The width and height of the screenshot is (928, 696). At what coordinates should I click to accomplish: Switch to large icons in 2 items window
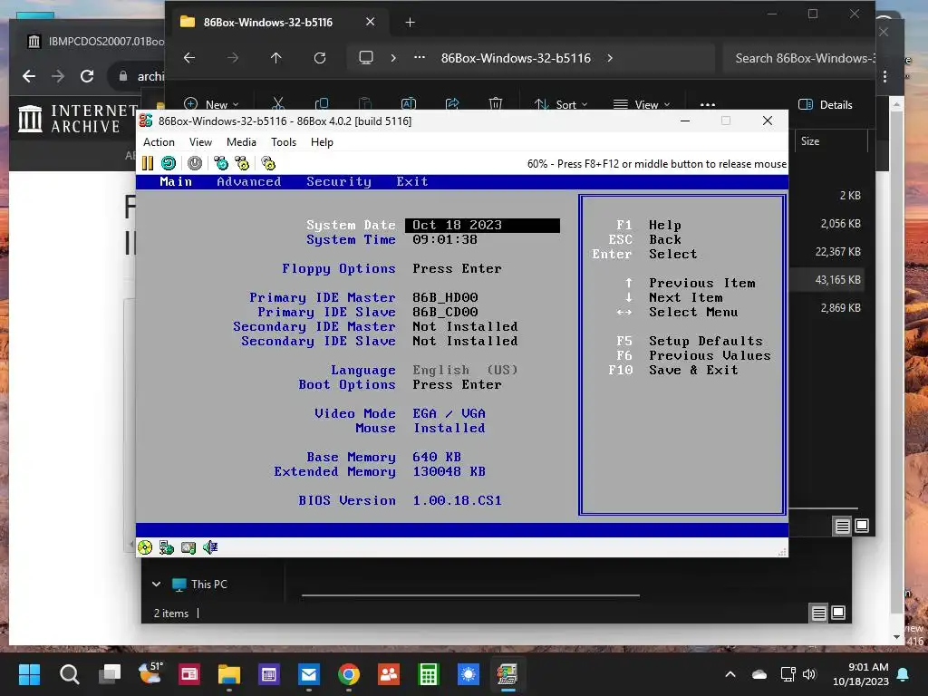(838, 614)
